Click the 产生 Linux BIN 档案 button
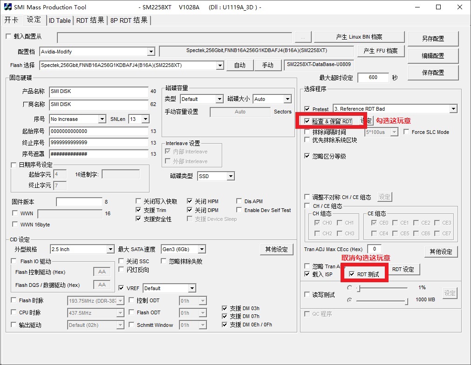This screenshot has height=365, width=471. (x=359, y=37)
